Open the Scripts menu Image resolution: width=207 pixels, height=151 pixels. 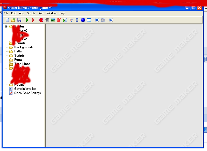[31, 13]
